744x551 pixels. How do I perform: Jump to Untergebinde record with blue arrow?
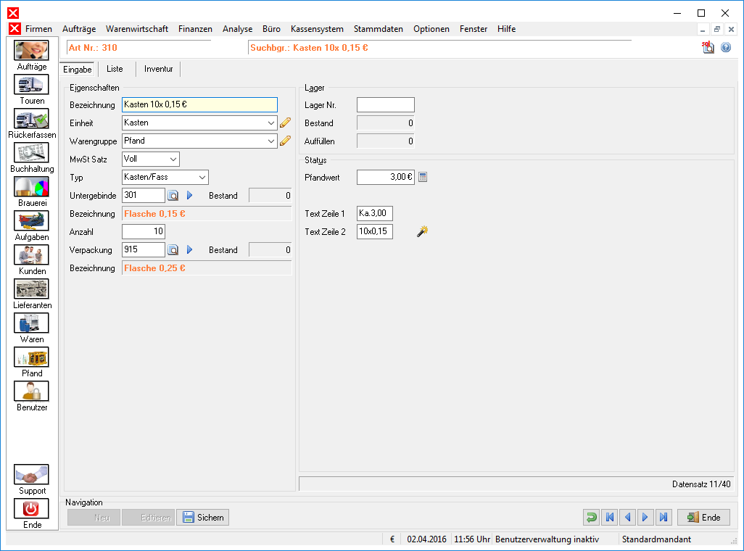click(190, 196)
